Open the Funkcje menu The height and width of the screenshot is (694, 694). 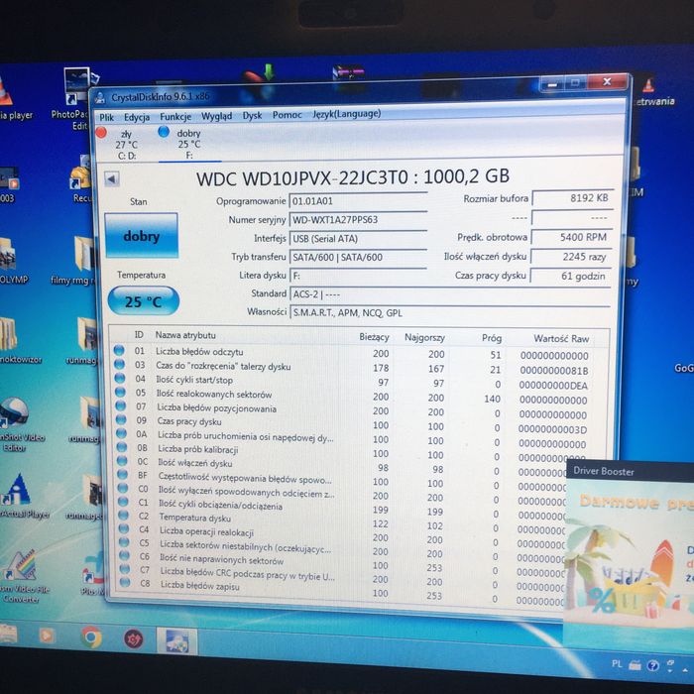pos(175,116)
